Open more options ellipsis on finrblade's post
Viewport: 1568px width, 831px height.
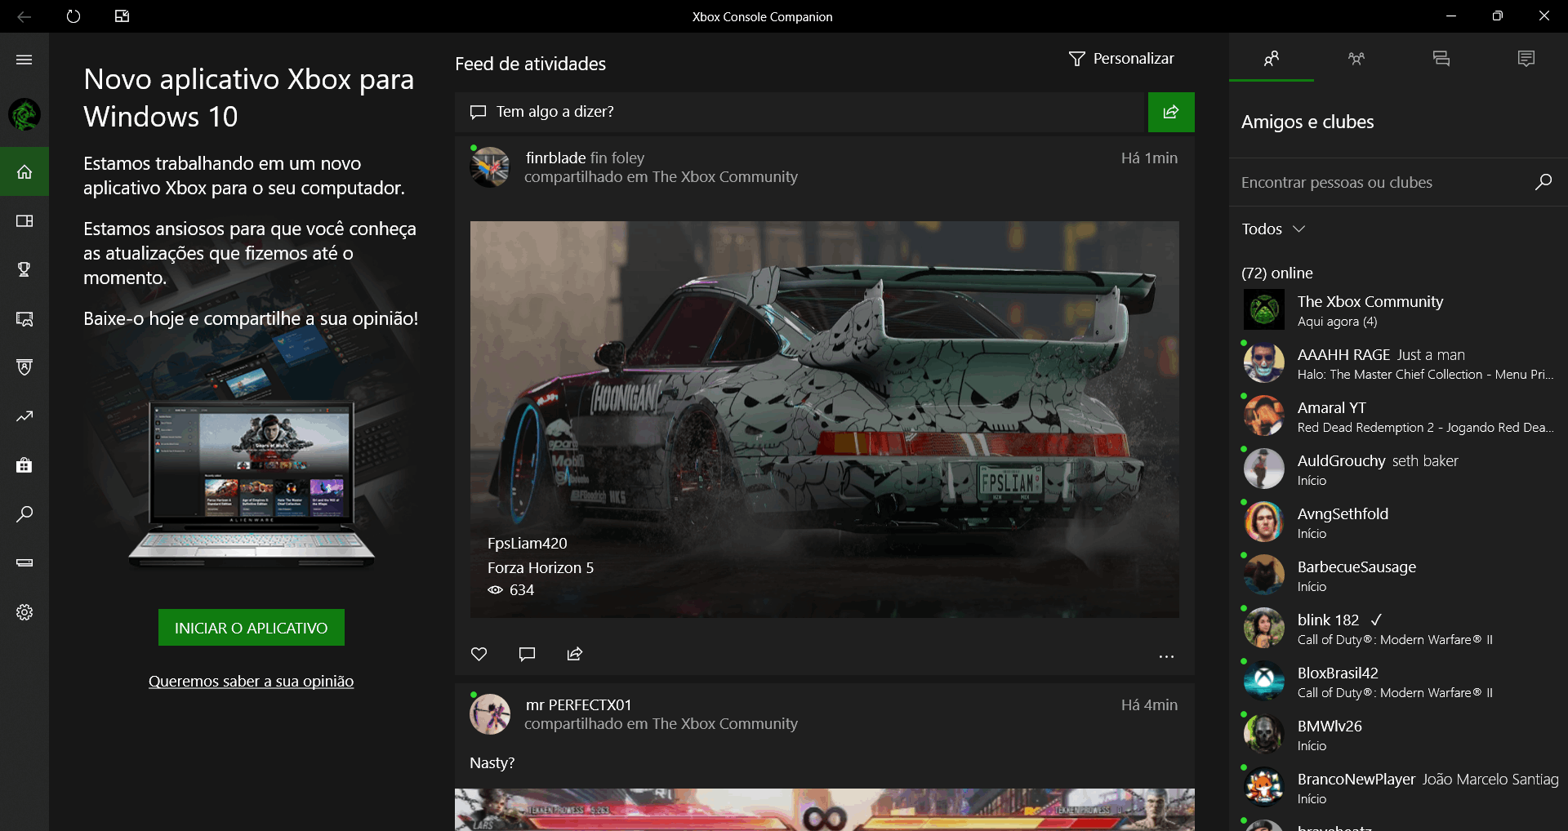pyautogui.click(x=1166, y=656)
